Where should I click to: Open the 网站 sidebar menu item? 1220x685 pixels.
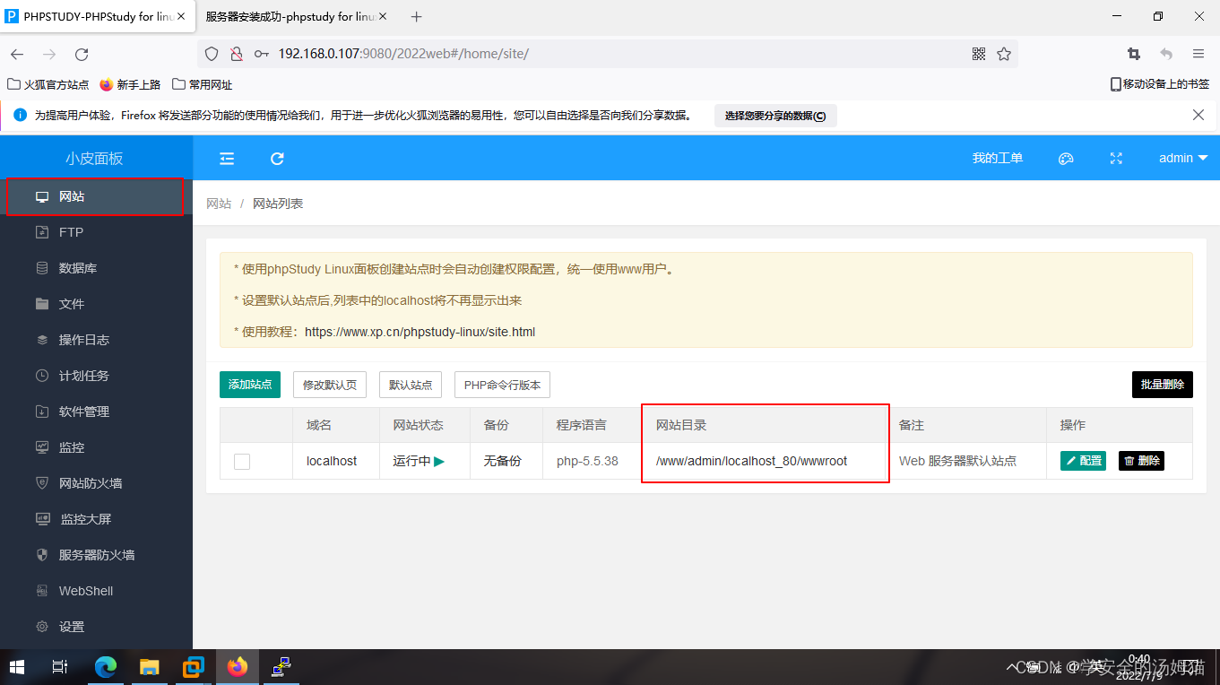point(96,196)
